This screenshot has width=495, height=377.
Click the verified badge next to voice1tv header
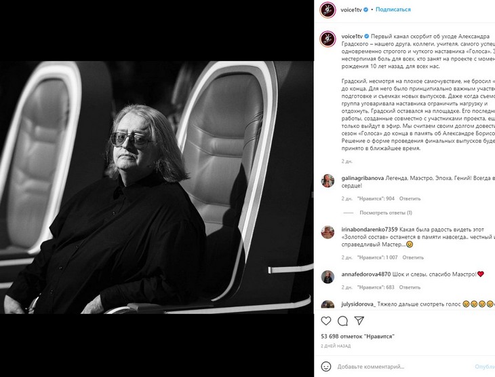pos(365,10)
